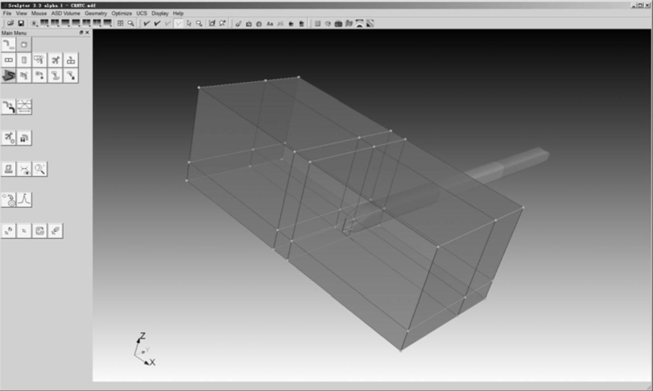
Task: Click the pipe icon atop the Main Menu
Action: [8, 45]
